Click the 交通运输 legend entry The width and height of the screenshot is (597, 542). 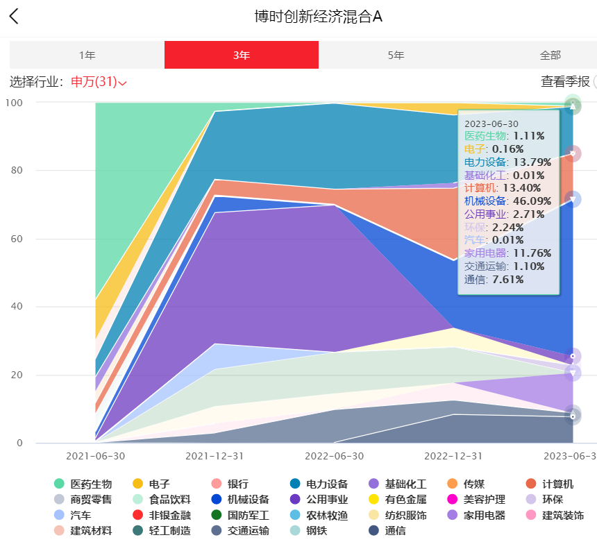(241, 530)
